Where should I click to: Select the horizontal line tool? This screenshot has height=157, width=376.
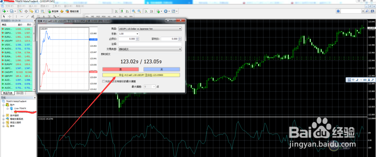22,17
